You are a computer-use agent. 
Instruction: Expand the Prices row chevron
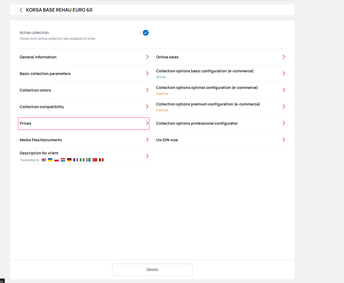coord(147,123)
